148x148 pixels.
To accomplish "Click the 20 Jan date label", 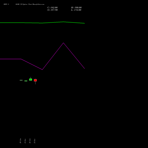I will click(x=20, y=141).
